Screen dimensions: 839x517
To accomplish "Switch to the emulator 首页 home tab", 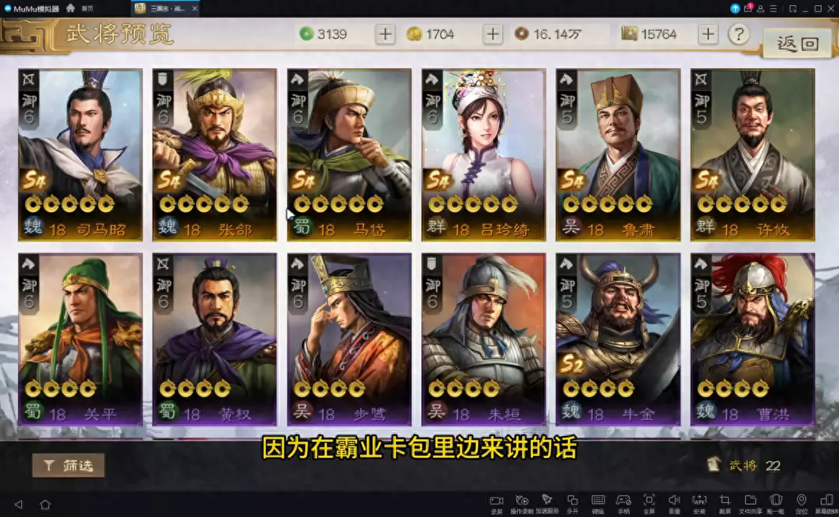I will click(80, 8).
